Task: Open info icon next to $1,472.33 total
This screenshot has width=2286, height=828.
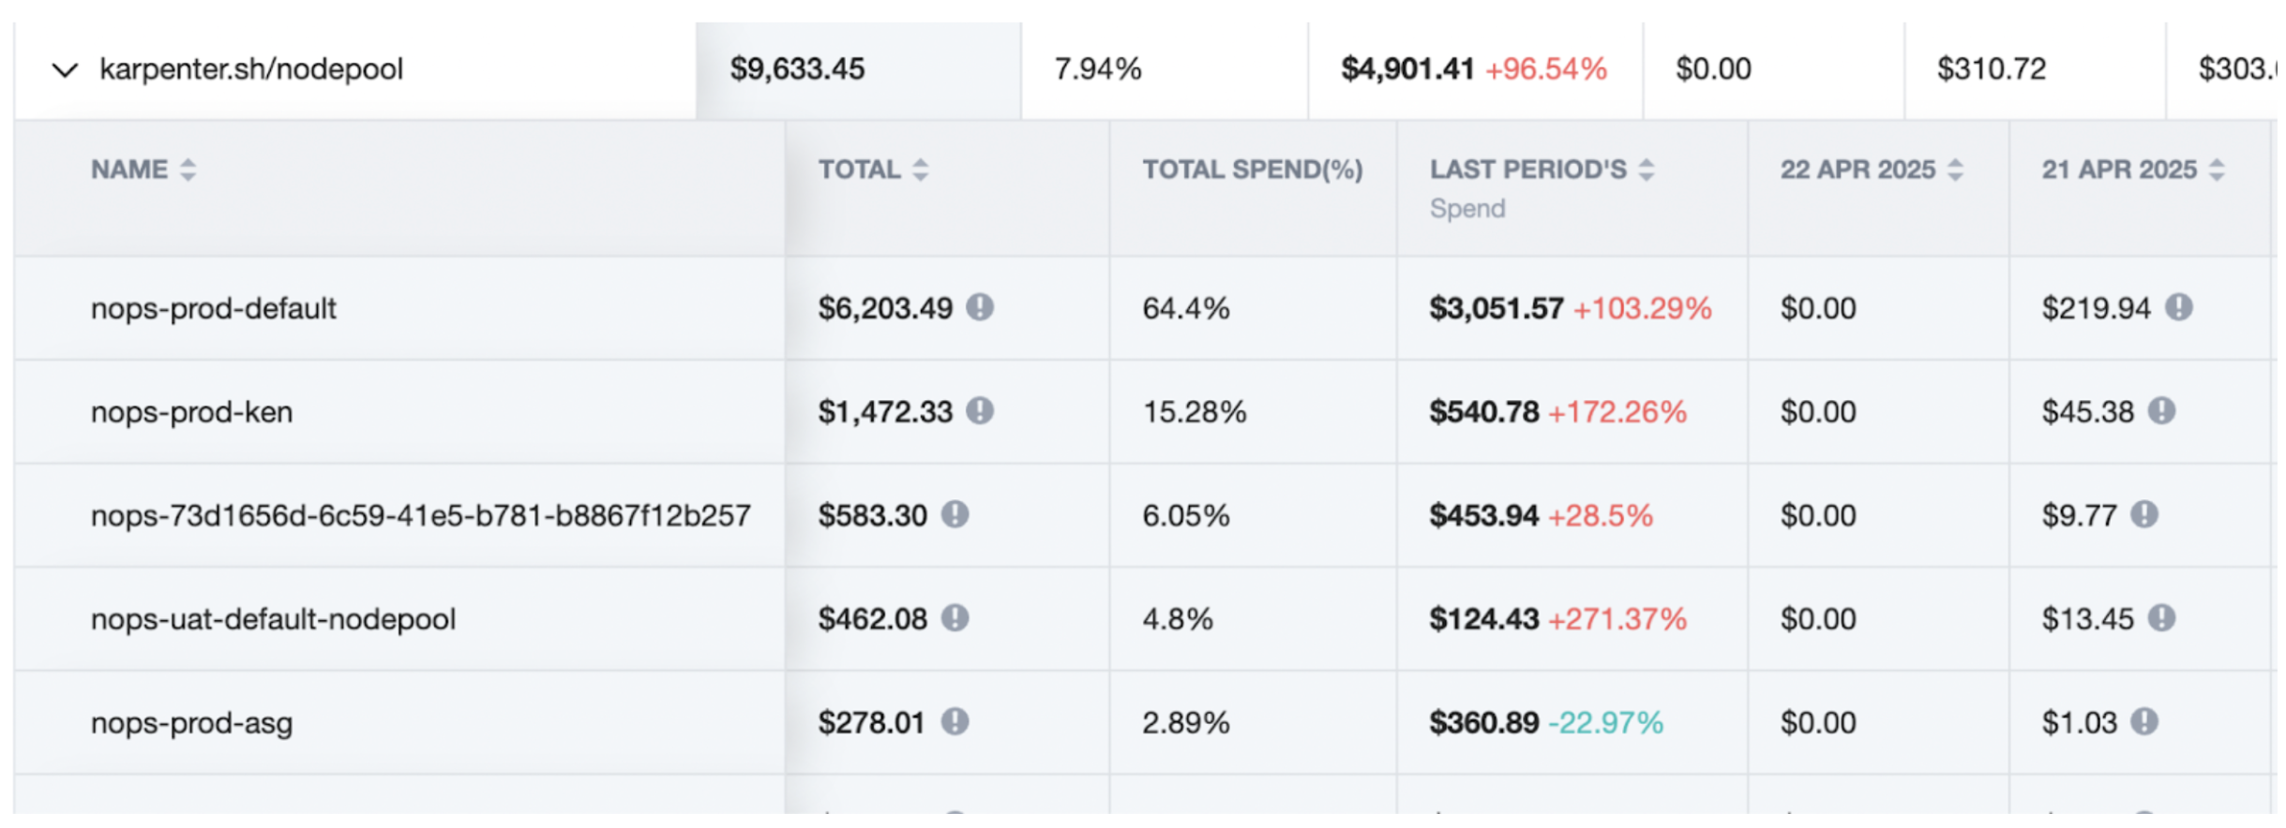Action: (980, 410)
